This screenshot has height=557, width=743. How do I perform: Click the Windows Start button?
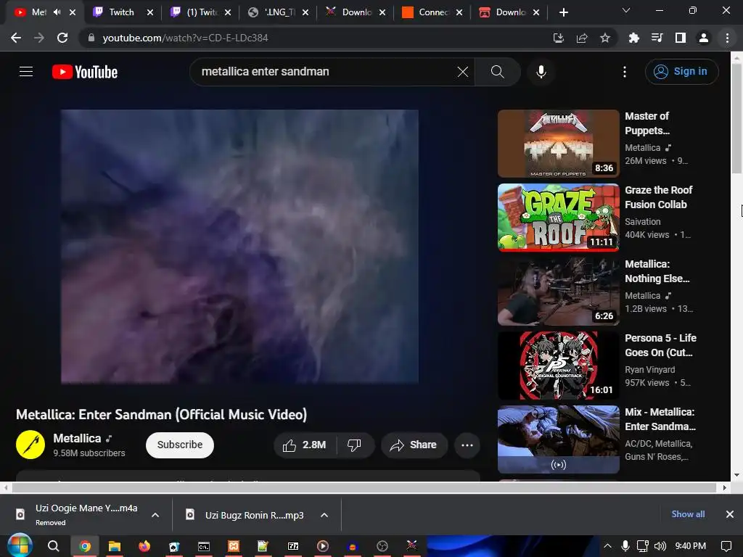[x=20, y=545]
